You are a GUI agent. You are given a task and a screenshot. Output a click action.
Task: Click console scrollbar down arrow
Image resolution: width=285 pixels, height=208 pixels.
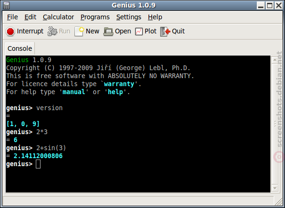(x=275, y=188)
